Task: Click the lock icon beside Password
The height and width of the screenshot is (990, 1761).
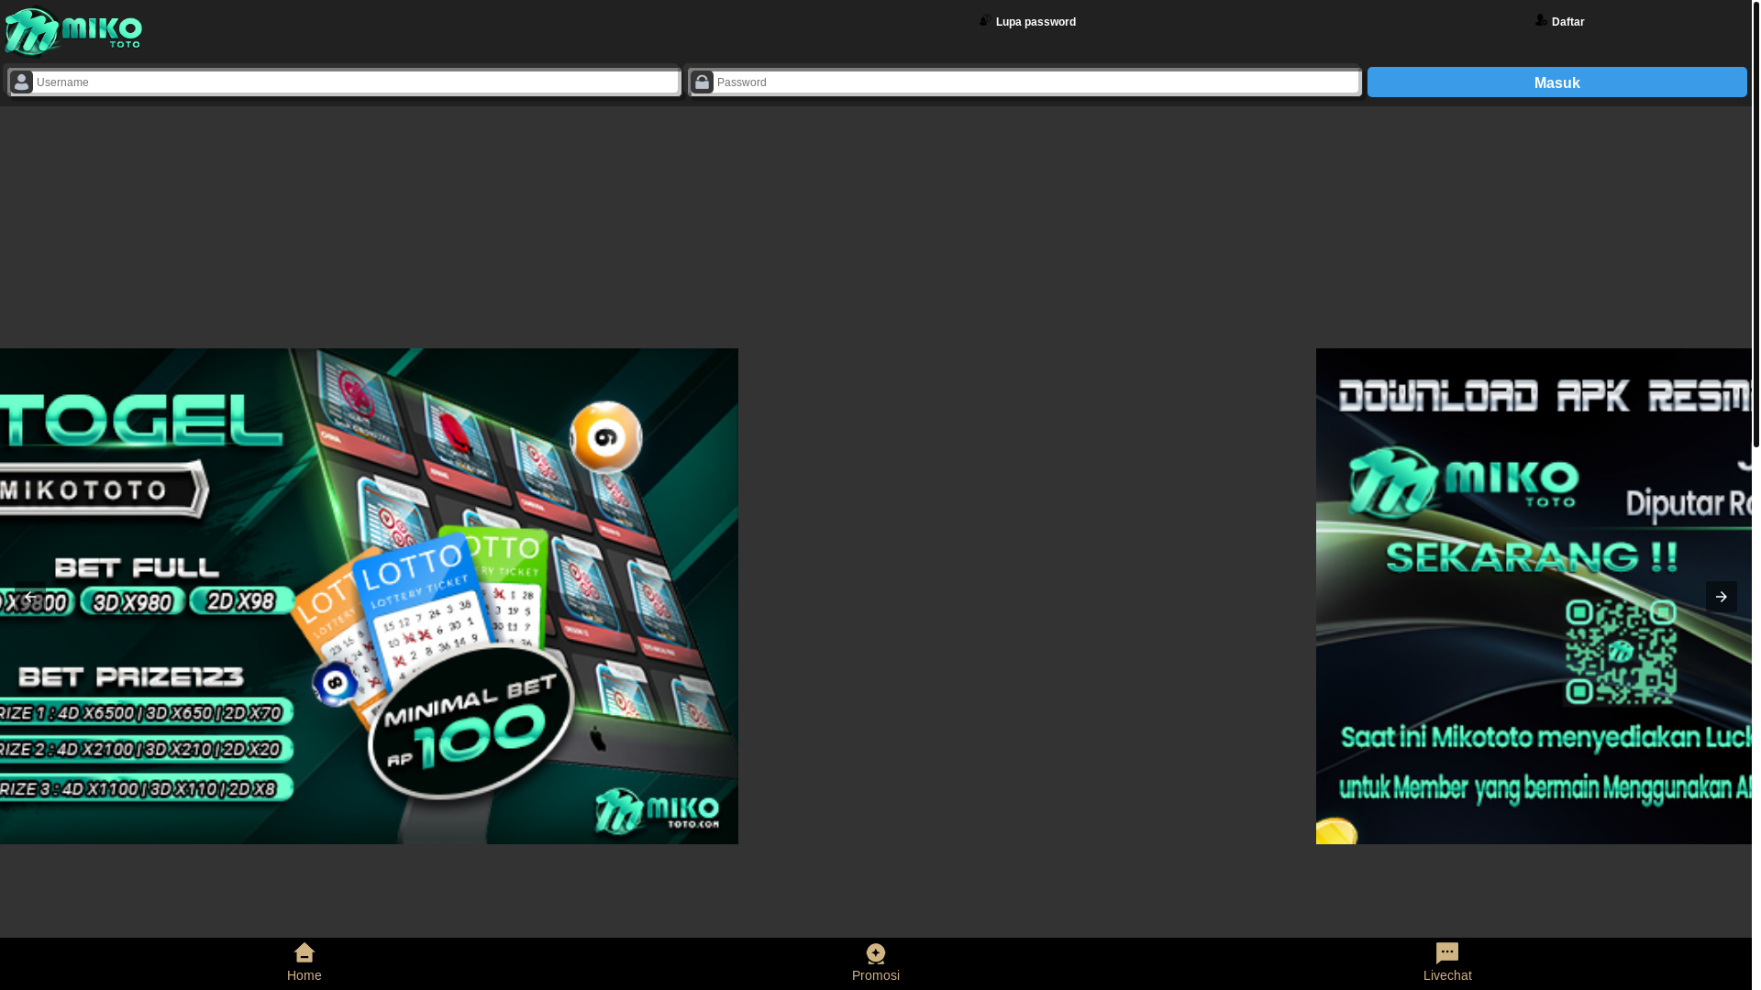Action: coord(702,82)
